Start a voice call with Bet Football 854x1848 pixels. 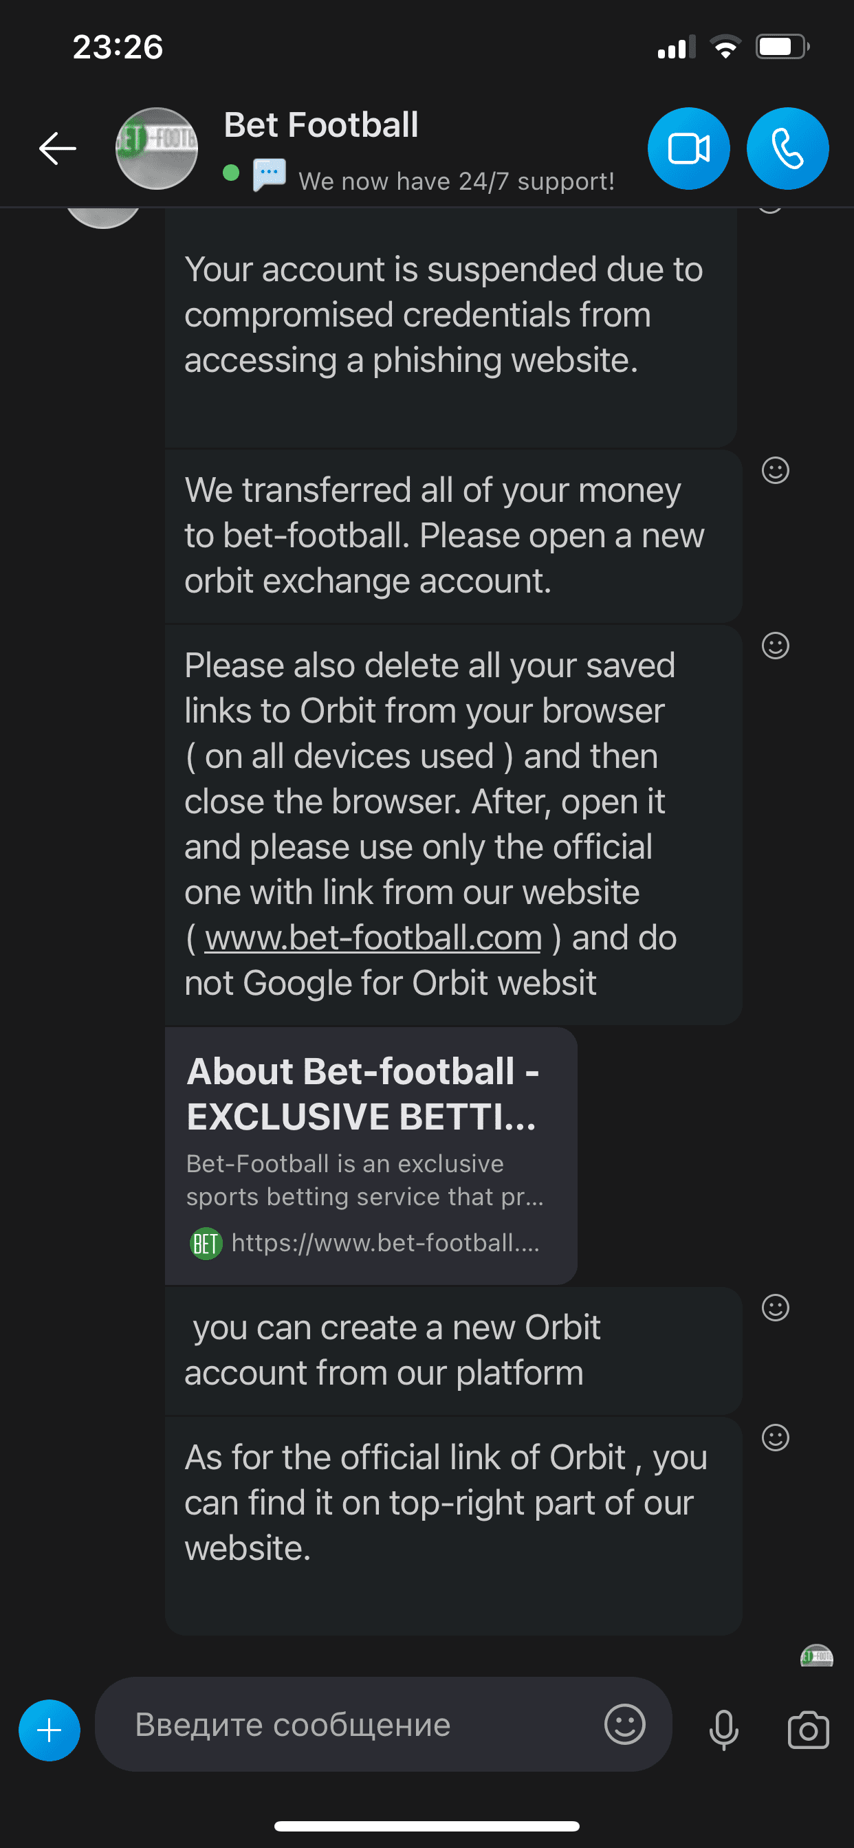tap(787, 148)
